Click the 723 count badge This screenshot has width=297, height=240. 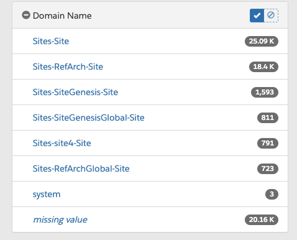point(268,168)
